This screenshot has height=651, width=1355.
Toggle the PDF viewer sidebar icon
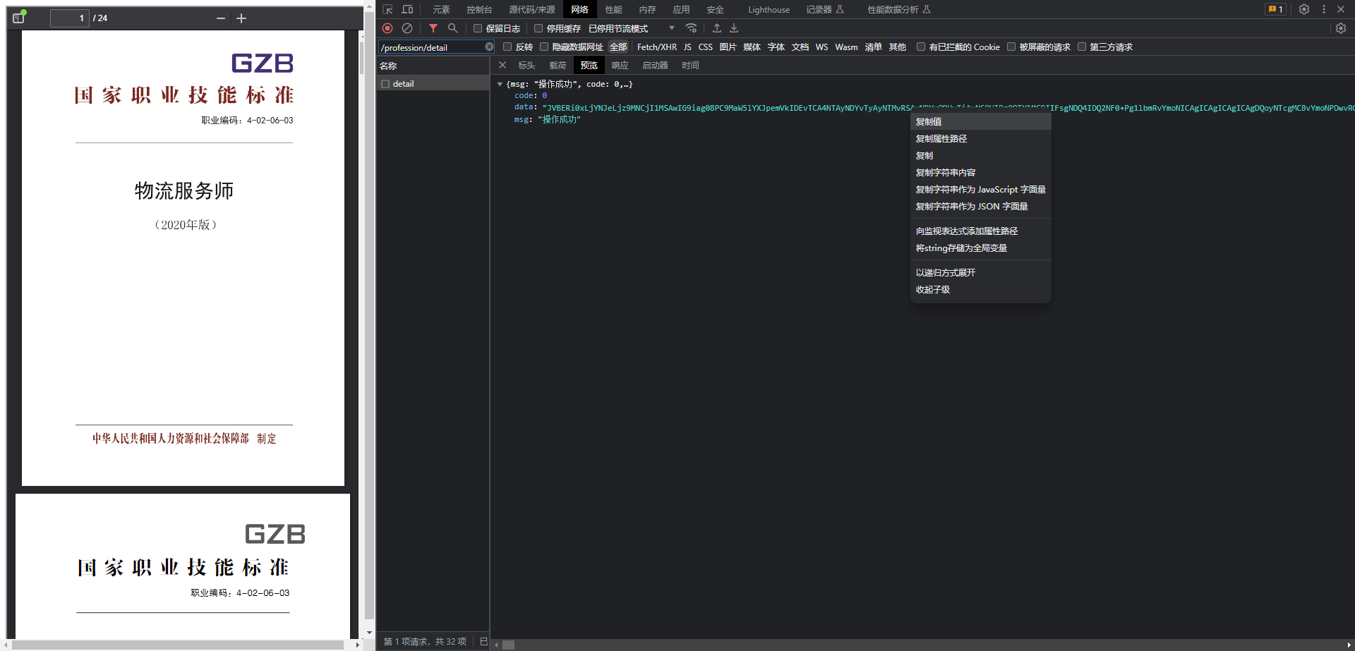click(18, 18)
